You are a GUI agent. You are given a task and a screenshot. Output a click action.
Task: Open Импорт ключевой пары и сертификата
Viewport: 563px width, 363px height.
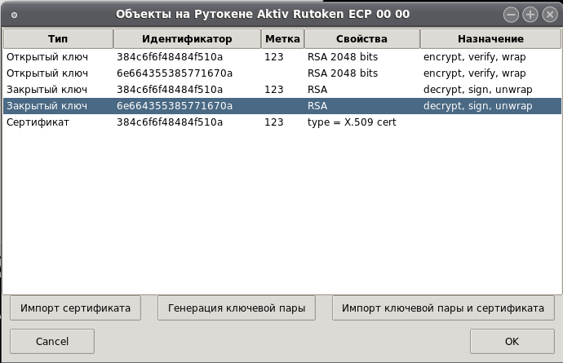443,308
